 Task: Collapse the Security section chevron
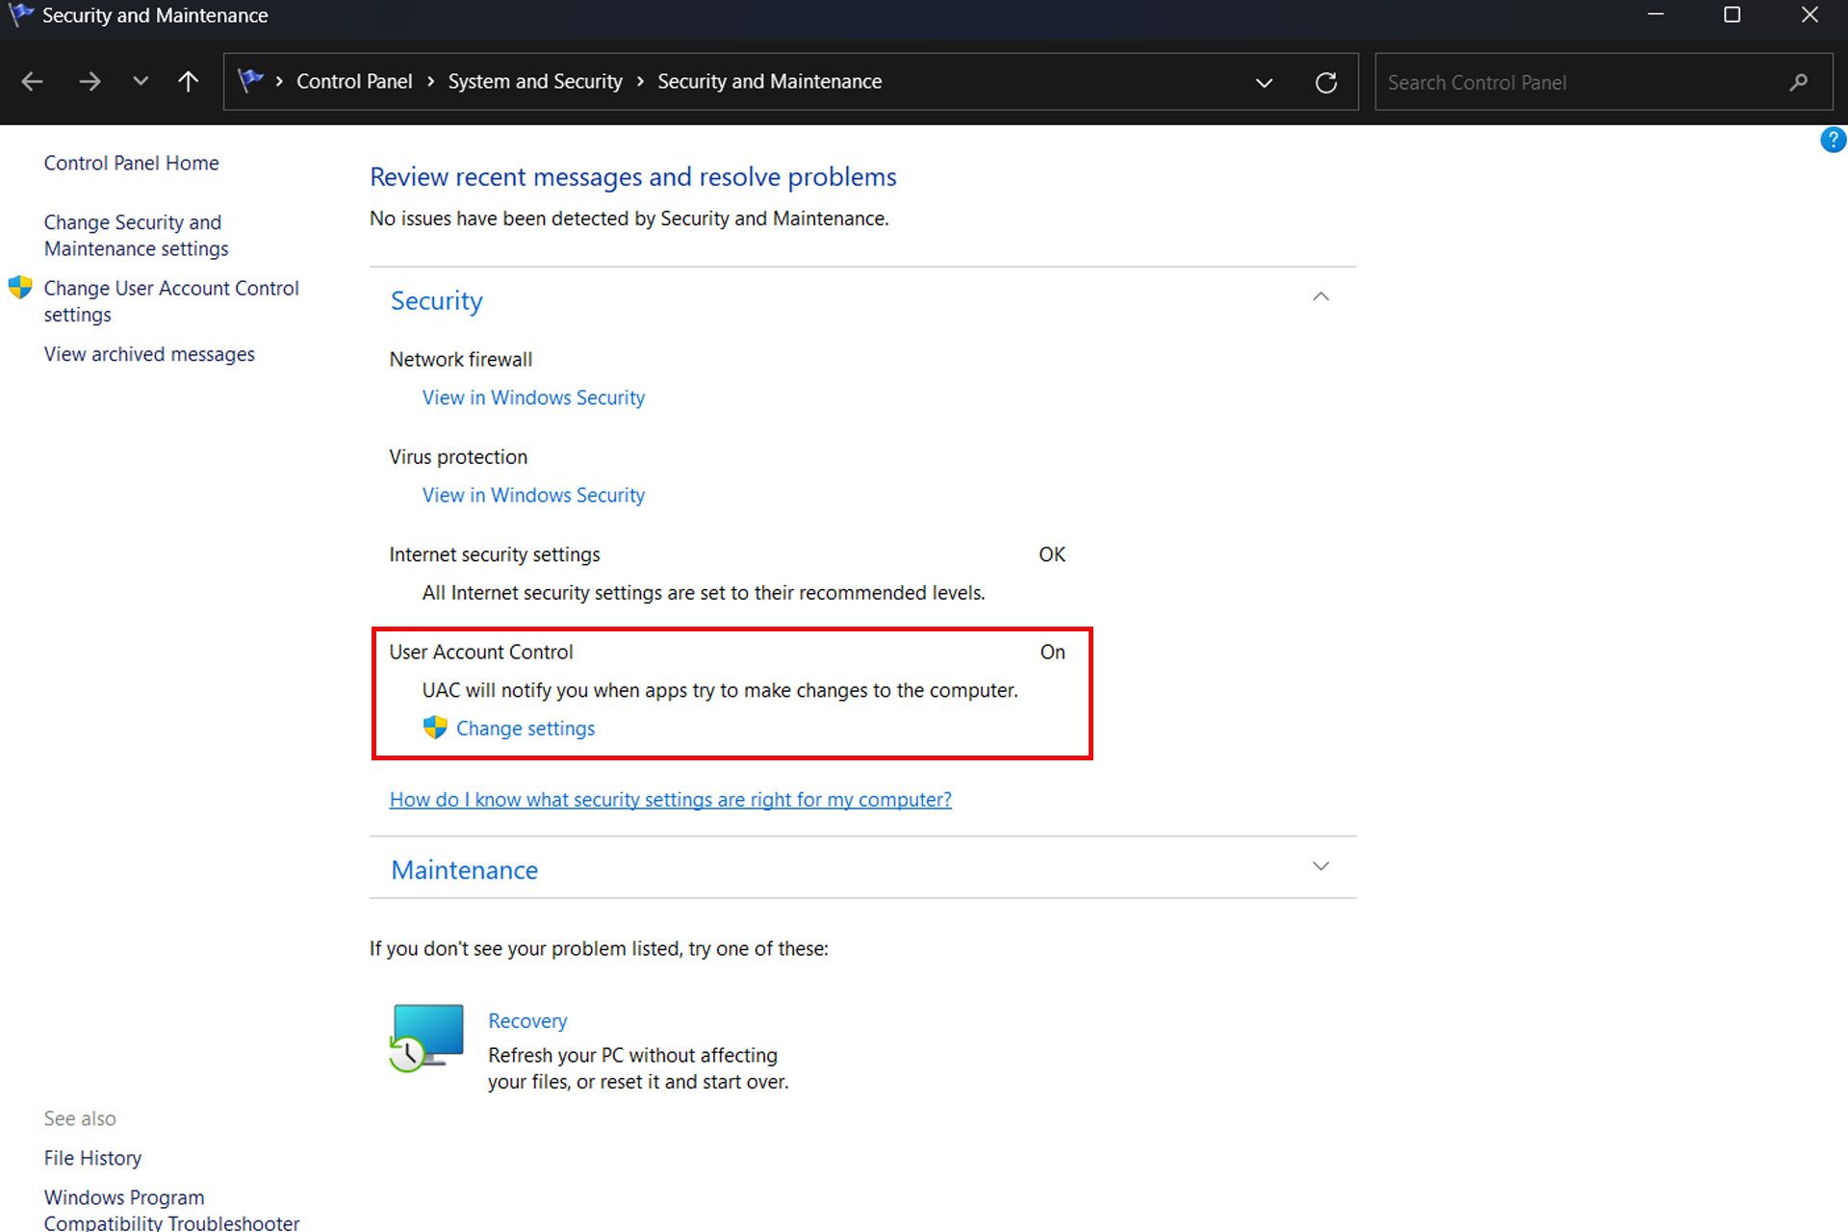click(x=1321, y=297)
